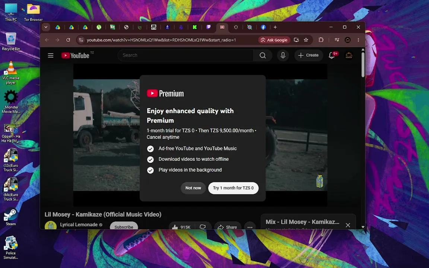Expand the tab search dropdown
The width and height of the screenshot is (429, 268).
click(x=46, y=27)
